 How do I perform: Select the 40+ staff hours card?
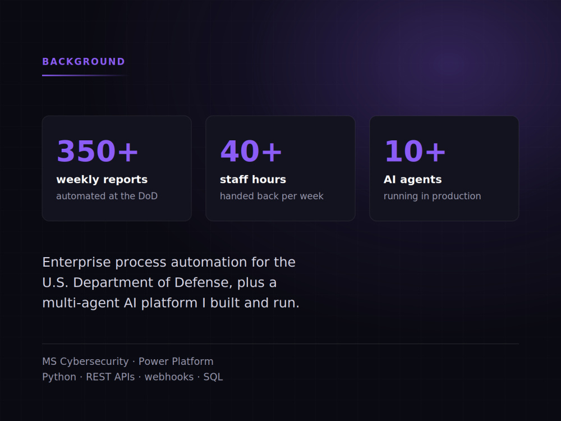click(x=280, y=168)
